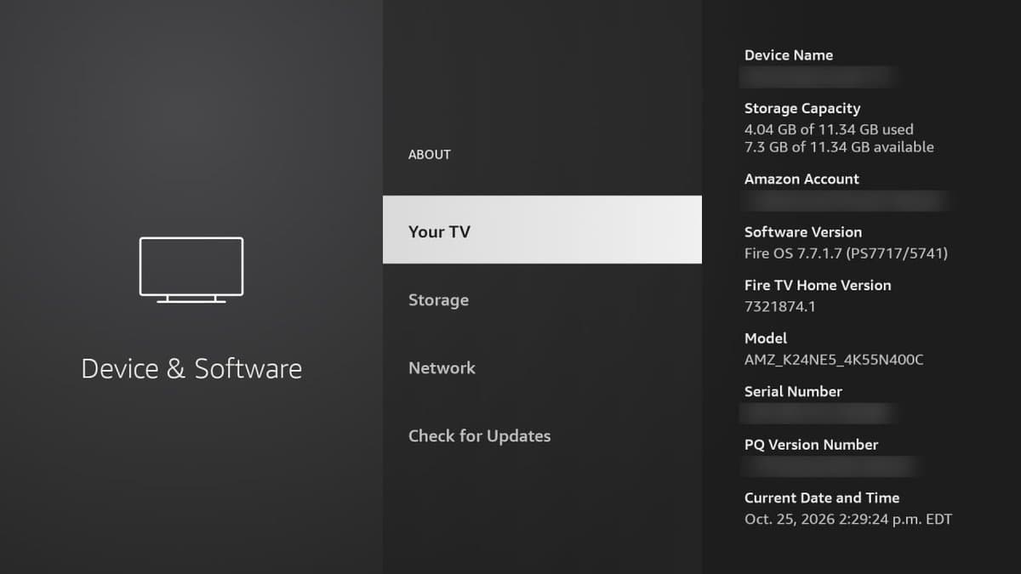Click the 7321874.1 version number

pos(779,306)
